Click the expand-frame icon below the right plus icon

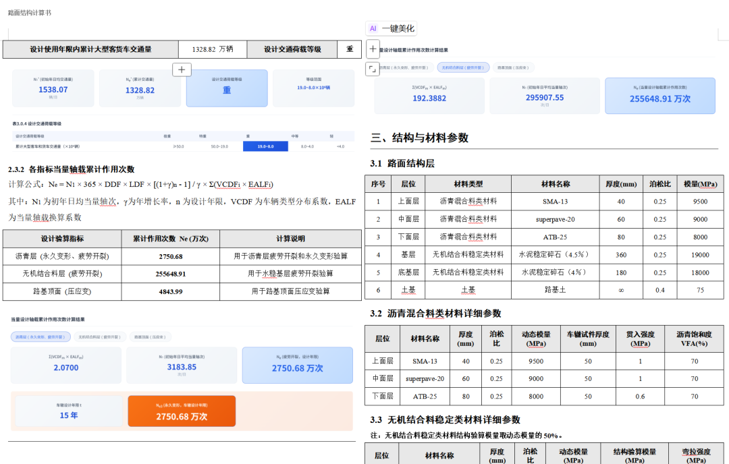(x=373, y=69)
